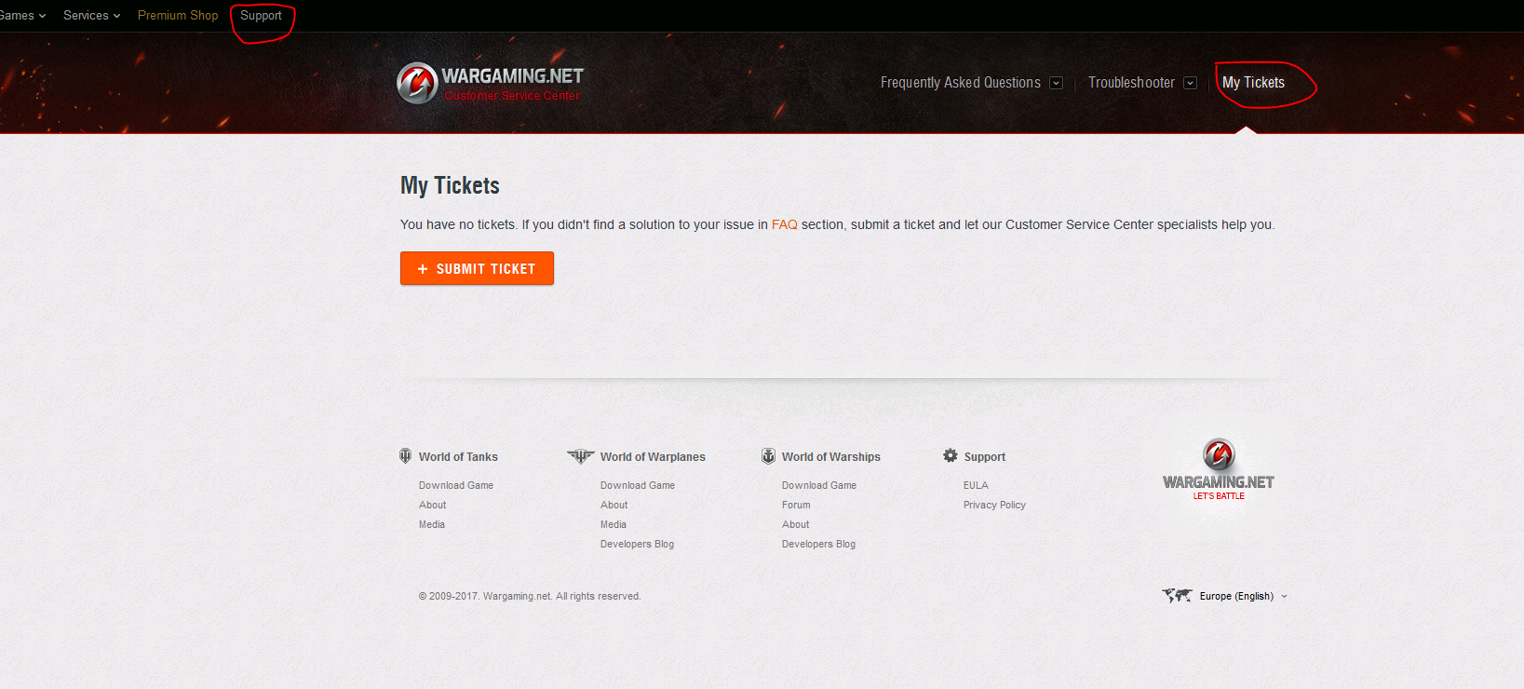The height and width of the screenshot is (689, 1524).
Task: Click the Wargaming.net Customer Service Center logo
Action: (x=490, y=83)
